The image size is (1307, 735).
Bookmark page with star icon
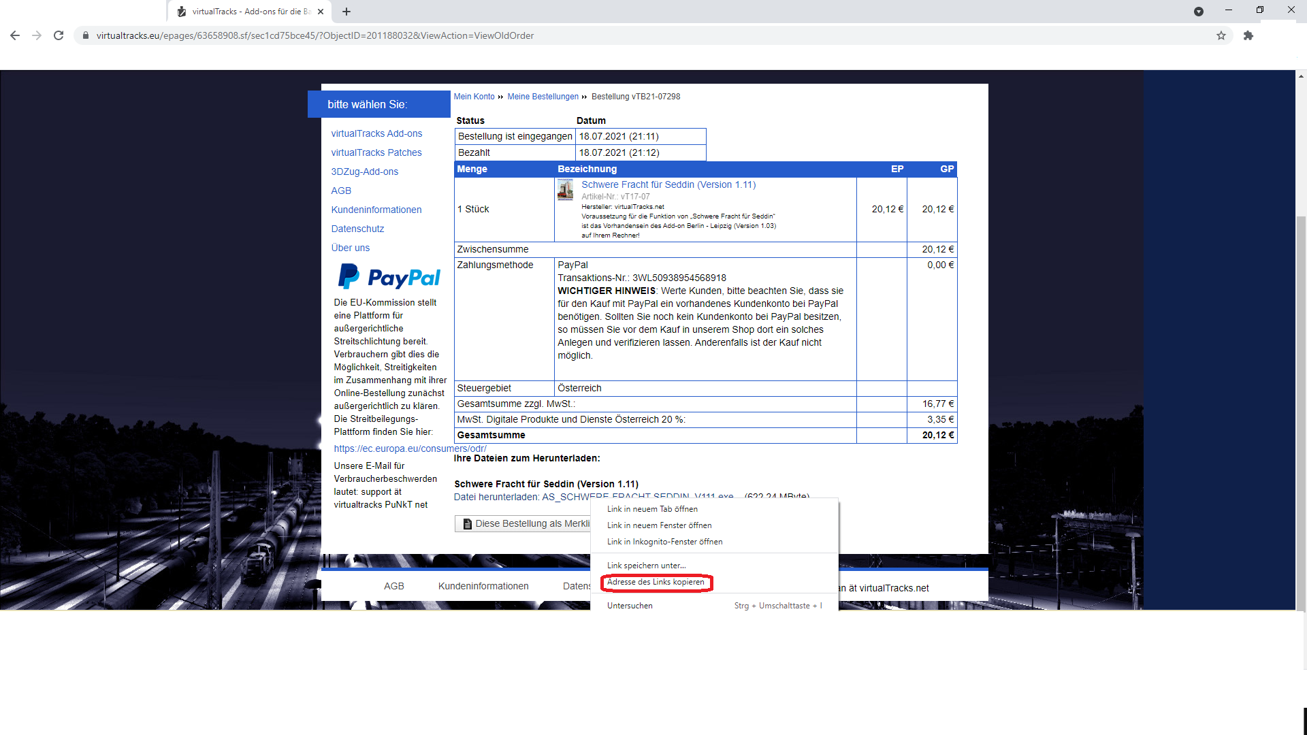coord(1221,35)
